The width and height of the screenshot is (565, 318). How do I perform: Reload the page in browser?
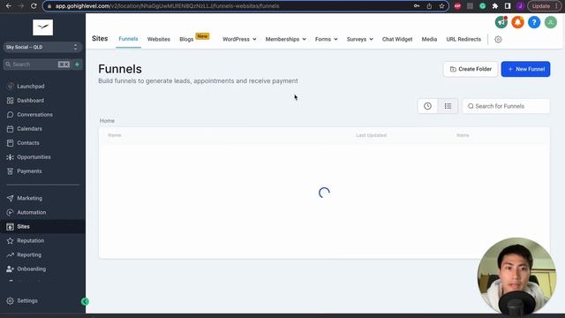coord(34,6)
